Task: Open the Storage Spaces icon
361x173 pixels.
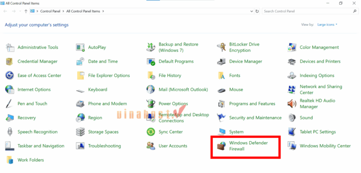Action: [x=80, y=132]
